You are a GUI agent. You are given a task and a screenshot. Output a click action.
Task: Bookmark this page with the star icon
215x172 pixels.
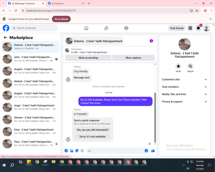click(197, 11)
